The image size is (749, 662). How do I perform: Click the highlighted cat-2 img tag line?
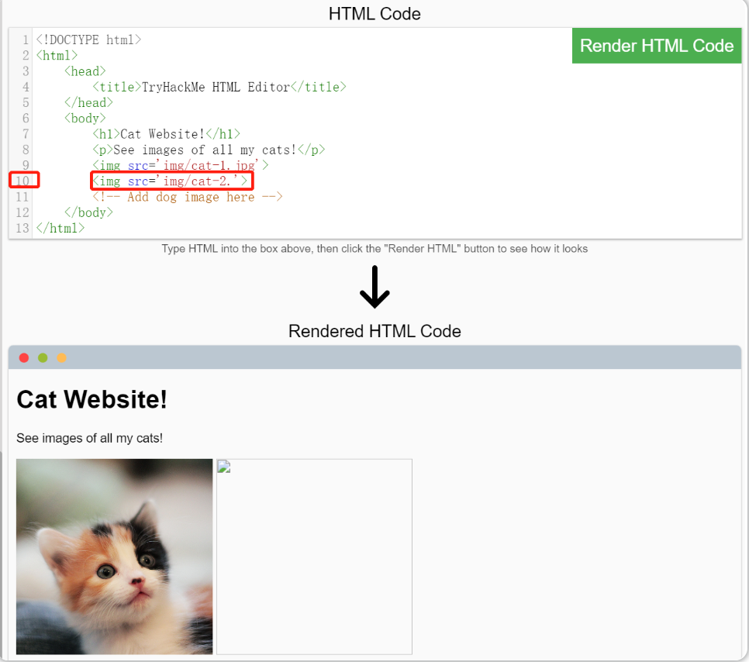point(171,181)
